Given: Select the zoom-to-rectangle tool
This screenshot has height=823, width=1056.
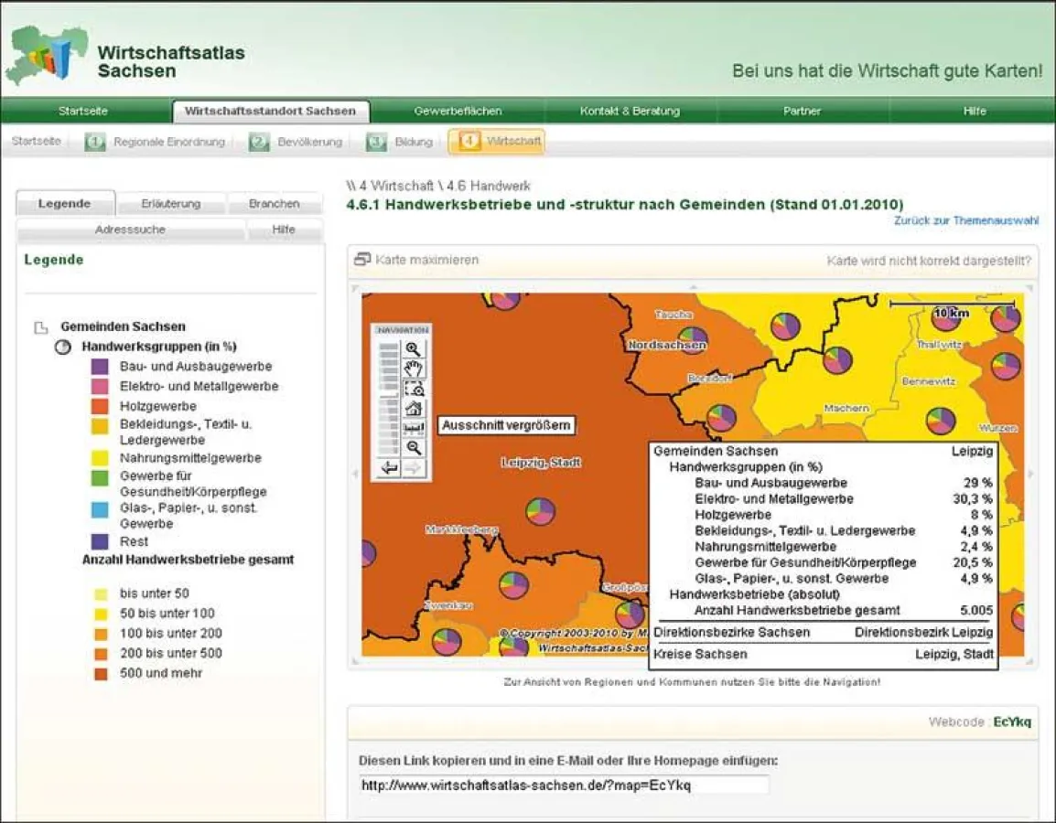Looking at the screenshot, I should [414, 388].
